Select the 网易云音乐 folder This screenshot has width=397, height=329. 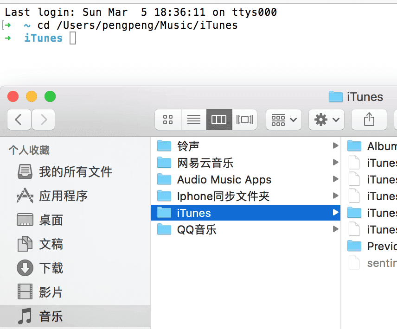[x=246, y=163]
